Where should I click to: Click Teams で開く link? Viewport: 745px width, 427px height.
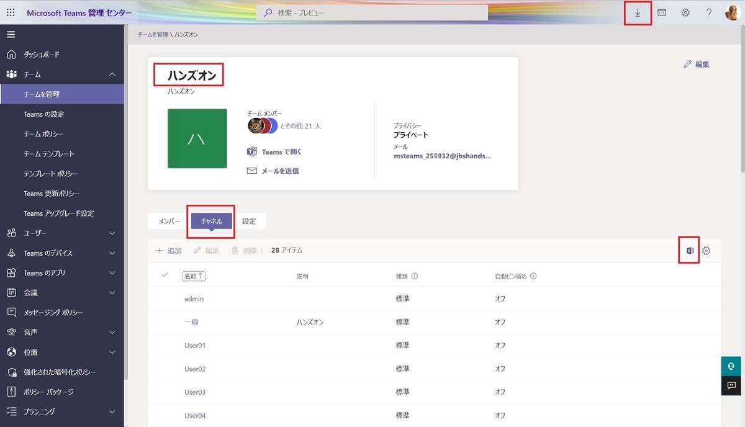[274, 152]
